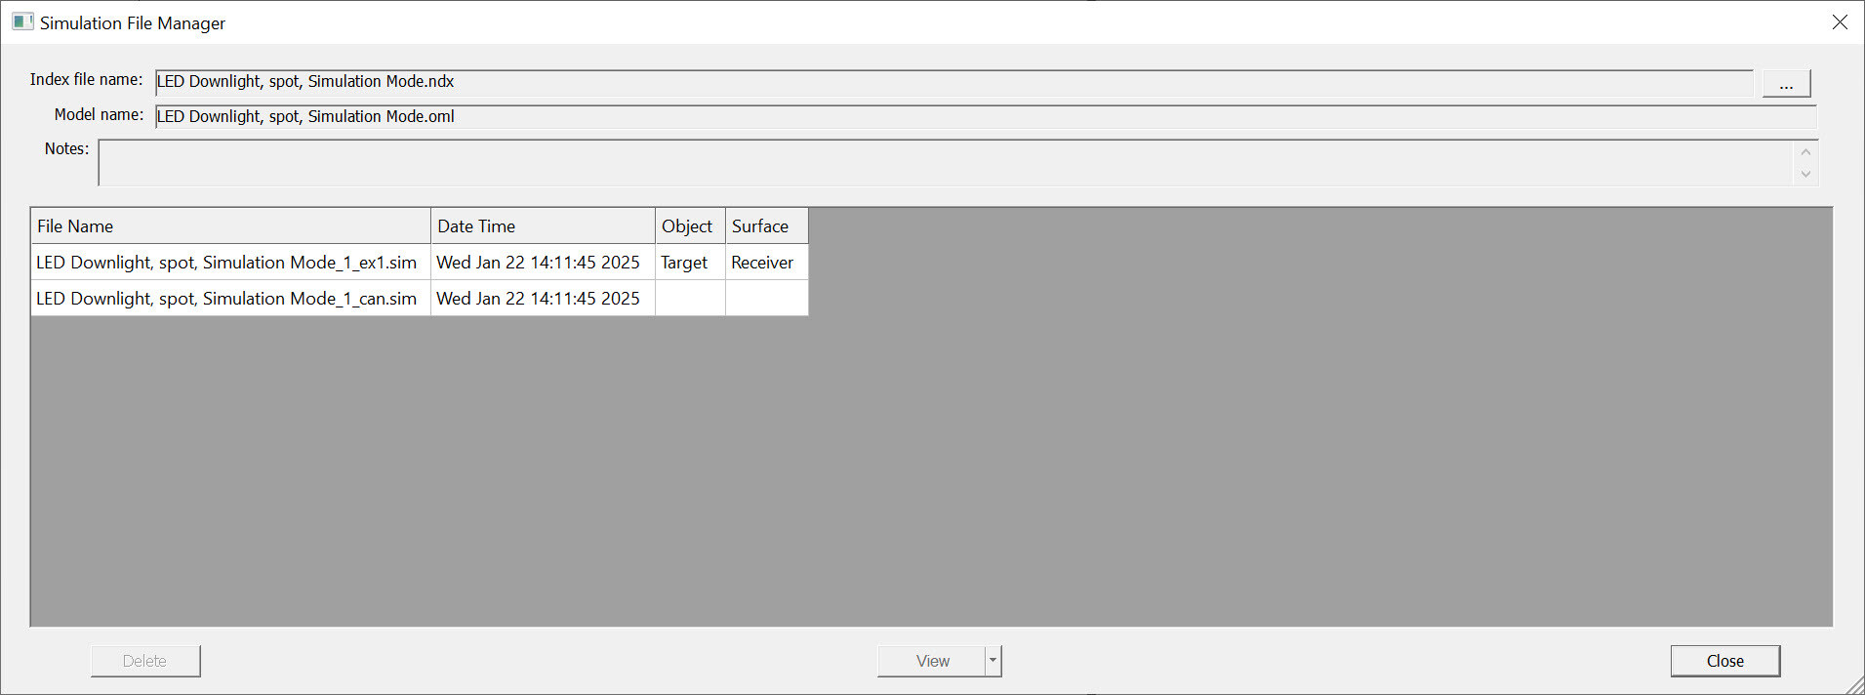Open the View button dropdown arrow

click(x=993, y=661)
